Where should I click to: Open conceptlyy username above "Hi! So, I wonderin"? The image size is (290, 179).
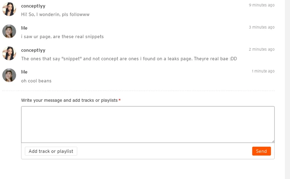coord(33,6)
